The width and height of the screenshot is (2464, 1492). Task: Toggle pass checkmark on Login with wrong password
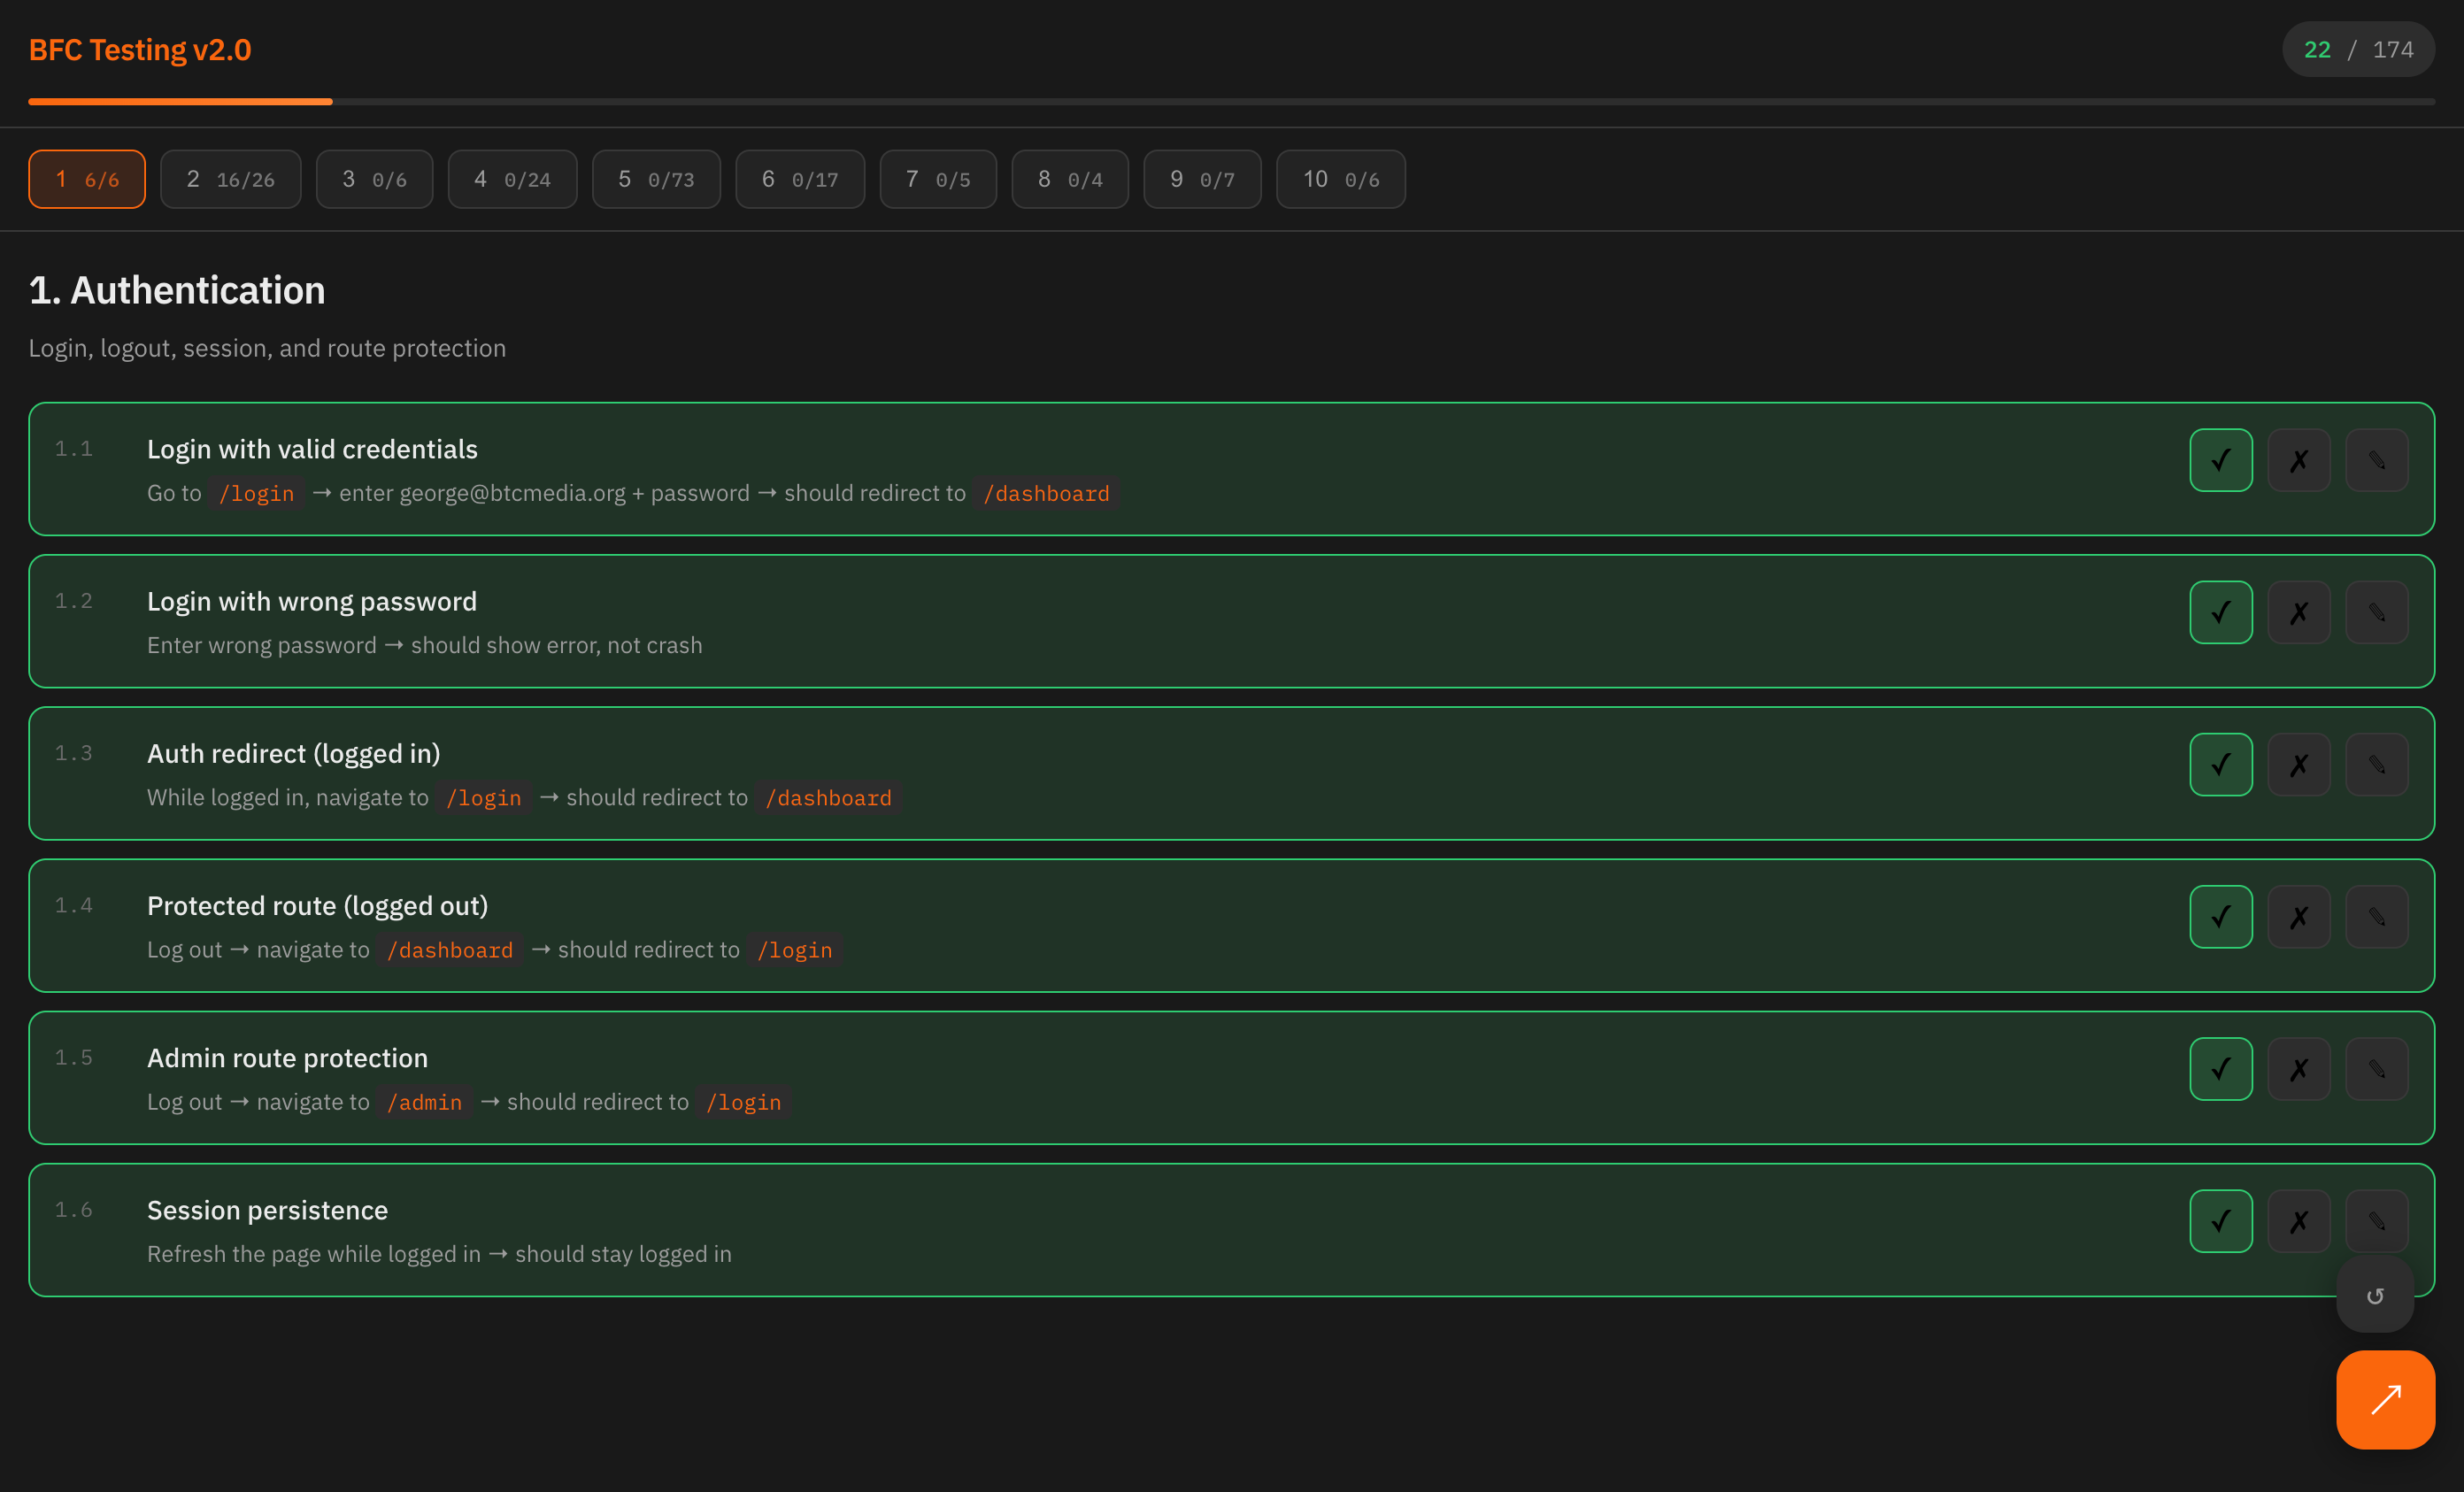click(x=2220, y=612)
